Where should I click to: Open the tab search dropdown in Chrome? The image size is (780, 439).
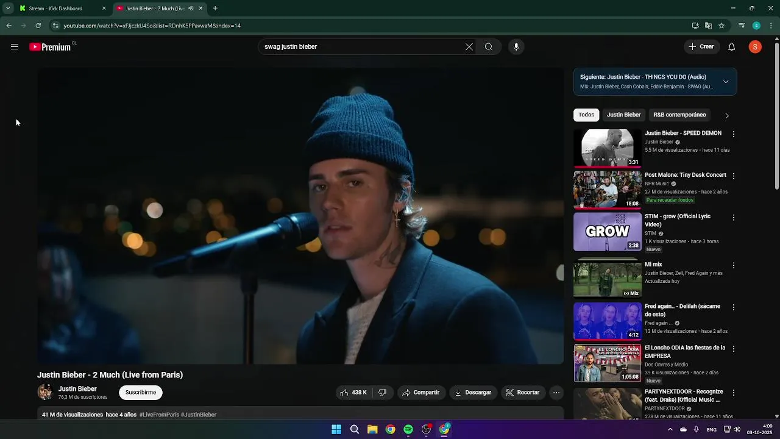pyautogui.click(x=8, y=9)
